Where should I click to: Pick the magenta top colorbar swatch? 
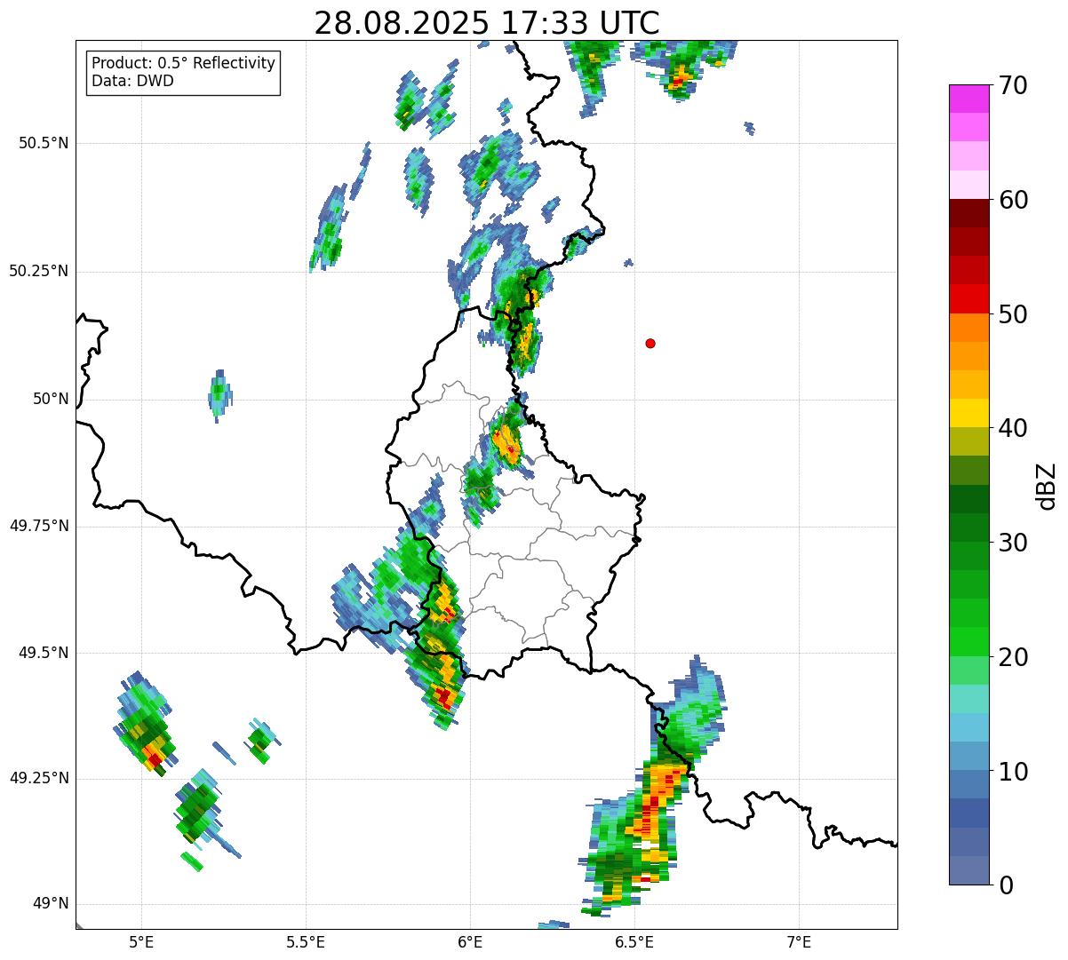tap(968, 99)
